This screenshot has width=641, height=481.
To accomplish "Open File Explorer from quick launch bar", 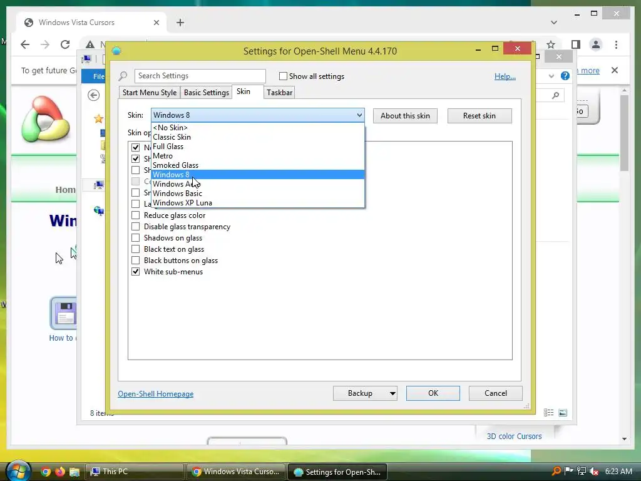I will (x=74, y=472).
